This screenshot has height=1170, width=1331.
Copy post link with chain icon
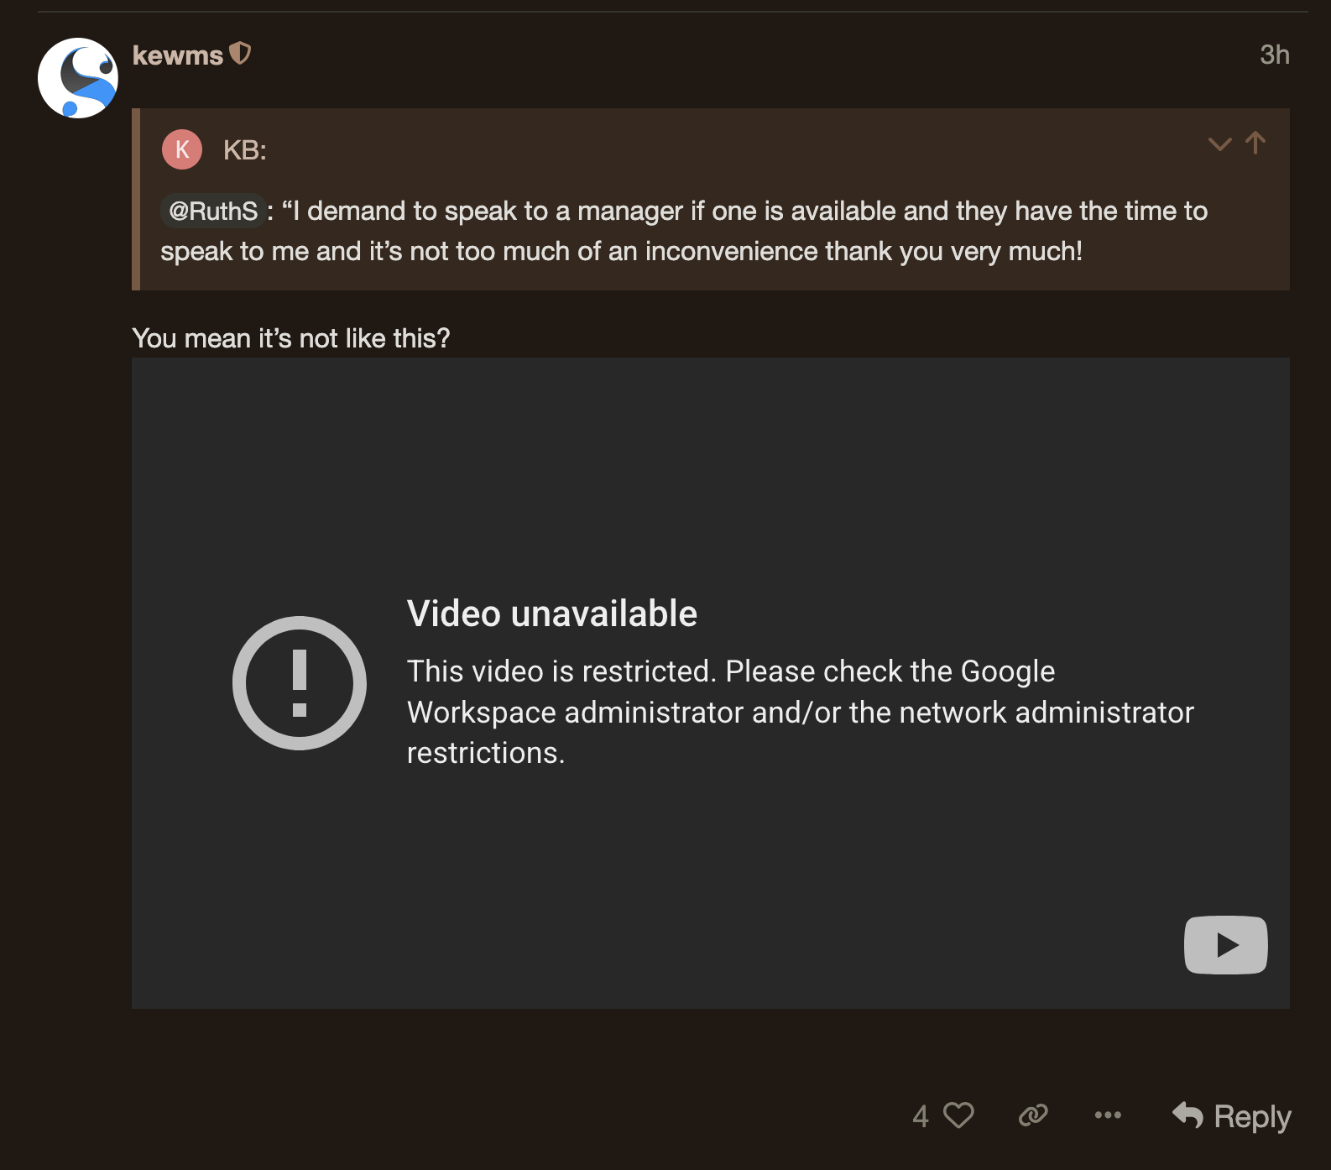[x=1033, y=1115]
